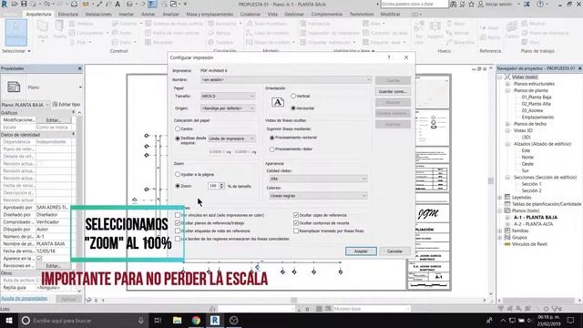Open the Origen paper source dropdown
This screenshot has width=583, height=328.
pyautogui.click(x=228, y=108)
